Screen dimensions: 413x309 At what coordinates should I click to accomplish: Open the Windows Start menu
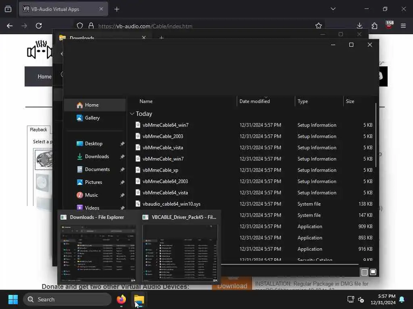(13, 299)
